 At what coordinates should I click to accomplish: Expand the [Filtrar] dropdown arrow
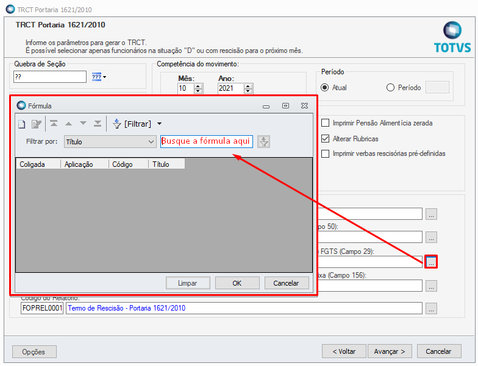pyautogui.click(x=160, y=124)
